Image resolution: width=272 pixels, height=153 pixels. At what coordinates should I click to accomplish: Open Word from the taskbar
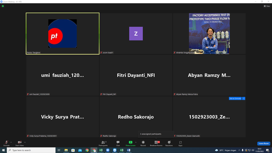(128, 150)
